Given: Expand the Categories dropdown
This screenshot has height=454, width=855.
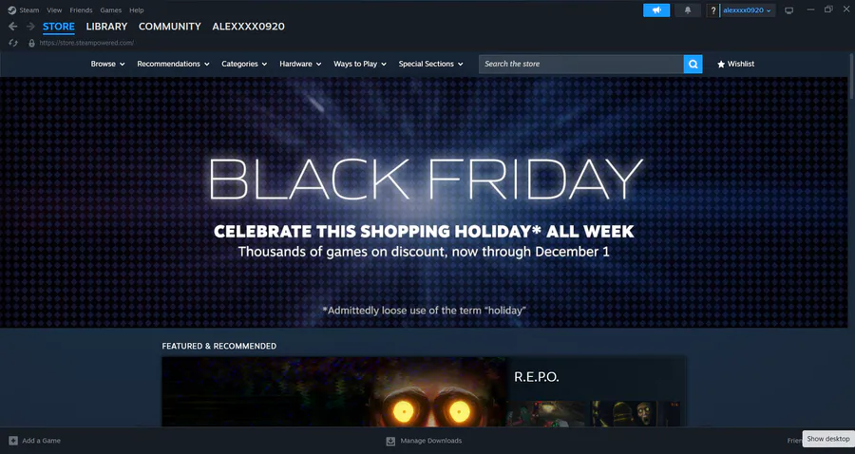Looking at the screenshot, I should tap(244, 64).
